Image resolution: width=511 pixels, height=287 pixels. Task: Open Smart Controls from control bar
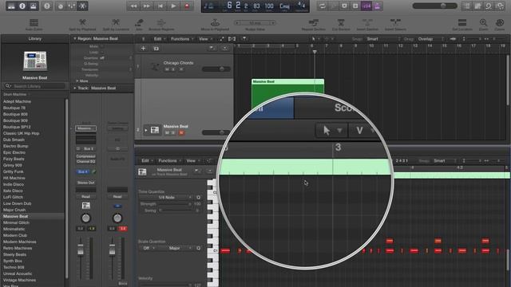[x=61, y=6]
